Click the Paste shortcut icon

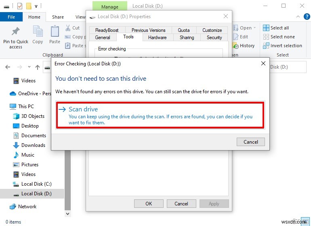click(x=67, y=46)
